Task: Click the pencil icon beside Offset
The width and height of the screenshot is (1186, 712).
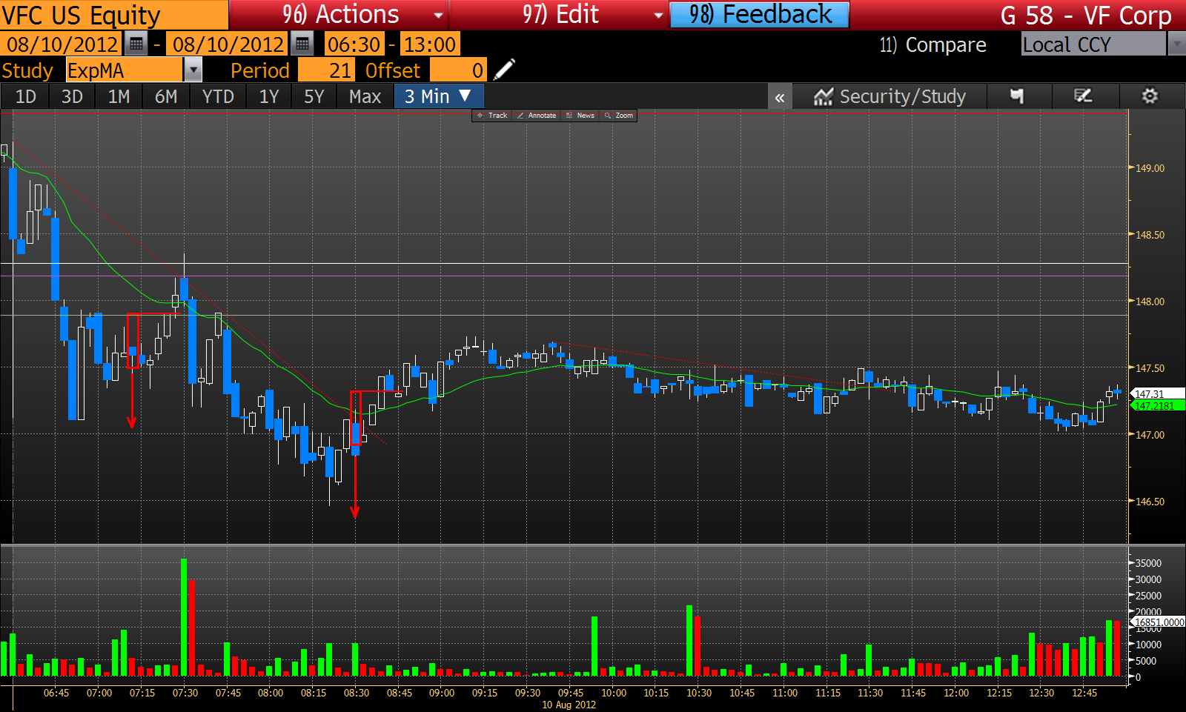Action: click(504, 70)
